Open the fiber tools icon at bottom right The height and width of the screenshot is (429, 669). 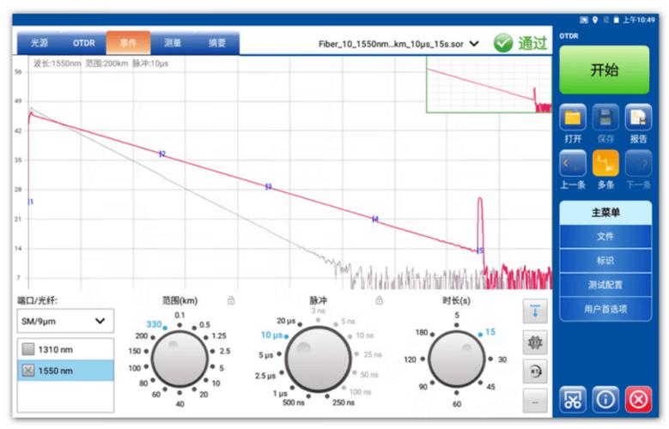tap(573, 400)
